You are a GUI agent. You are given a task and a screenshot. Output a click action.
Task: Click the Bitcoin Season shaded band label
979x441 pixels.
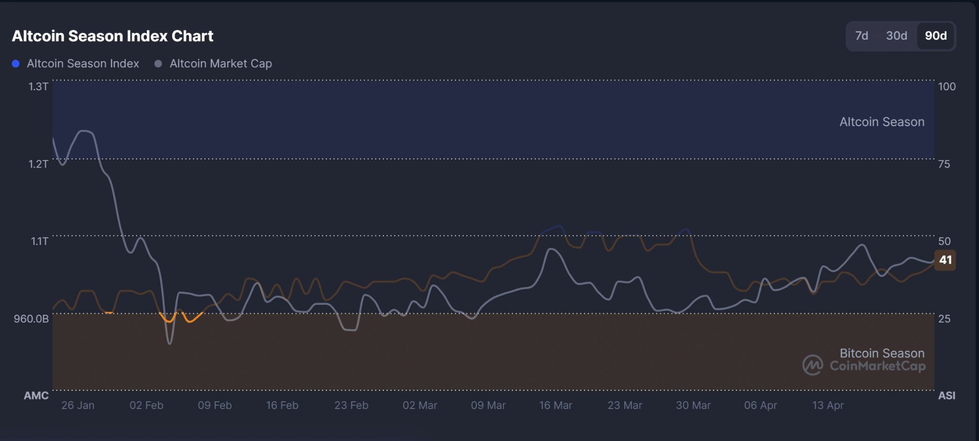click(x=882, y=354)
